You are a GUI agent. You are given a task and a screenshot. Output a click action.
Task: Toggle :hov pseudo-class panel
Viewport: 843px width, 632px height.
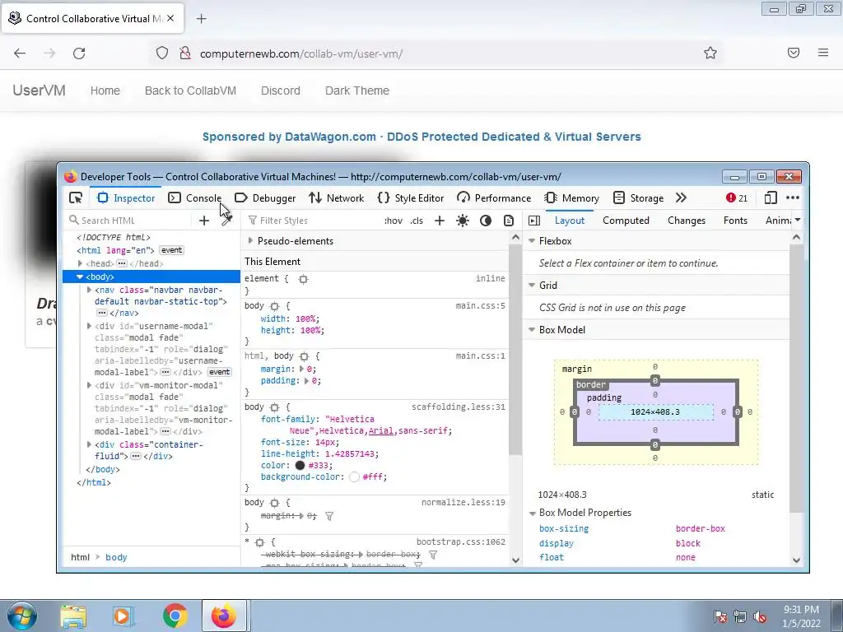tap(394, 221)
